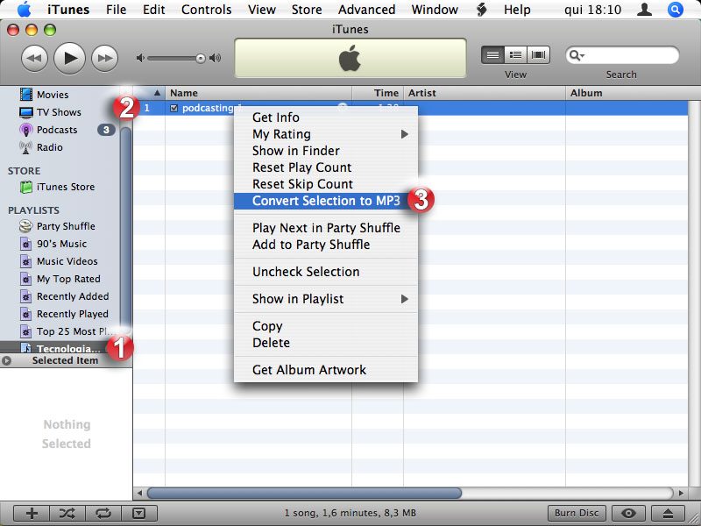This screenshot has height=526, width=701.
Task: Click the Play button
Action: [69, 58]
